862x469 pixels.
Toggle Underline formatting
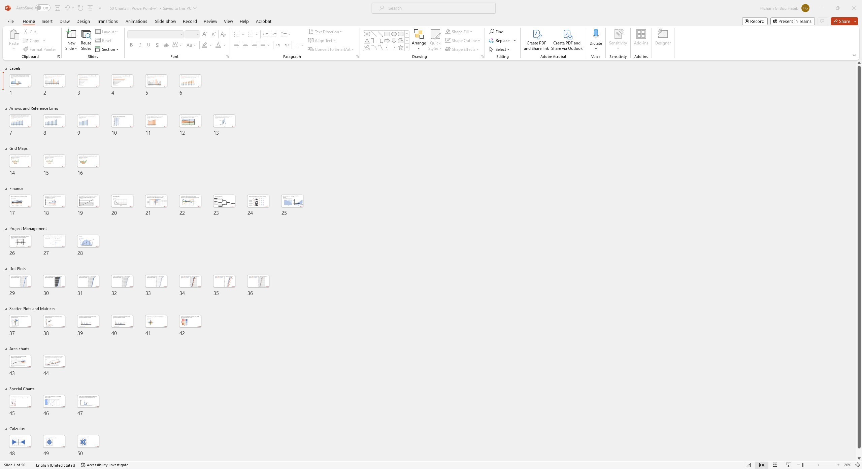(148, 45)
